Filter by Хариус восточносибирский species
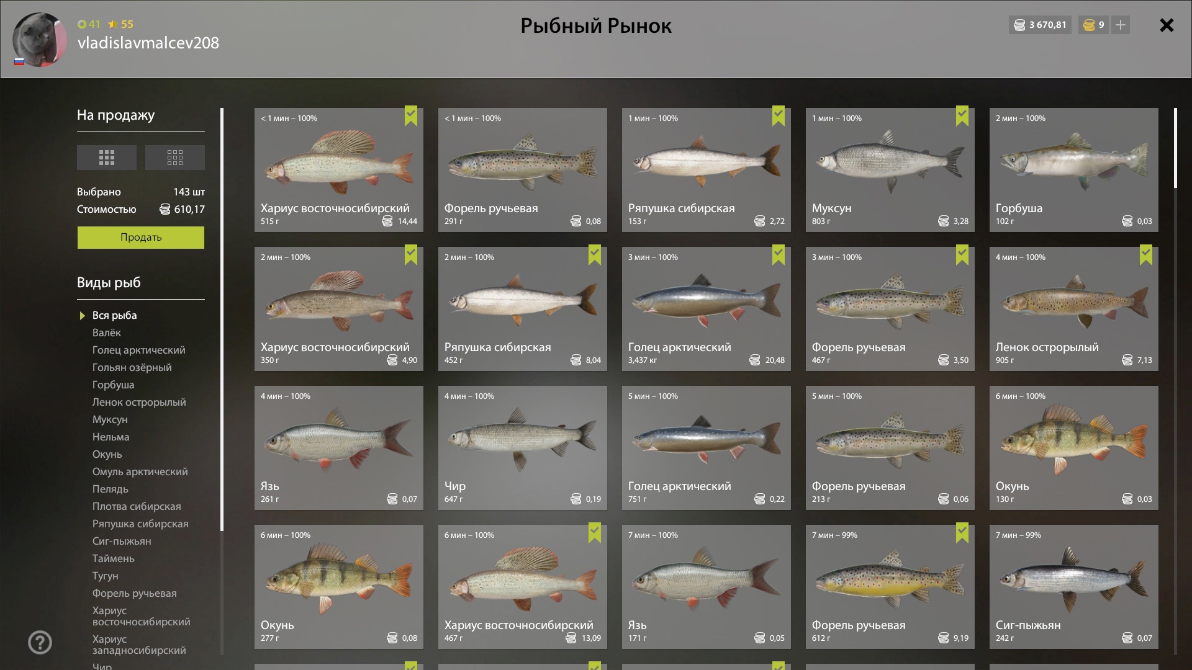 point(141,616)
